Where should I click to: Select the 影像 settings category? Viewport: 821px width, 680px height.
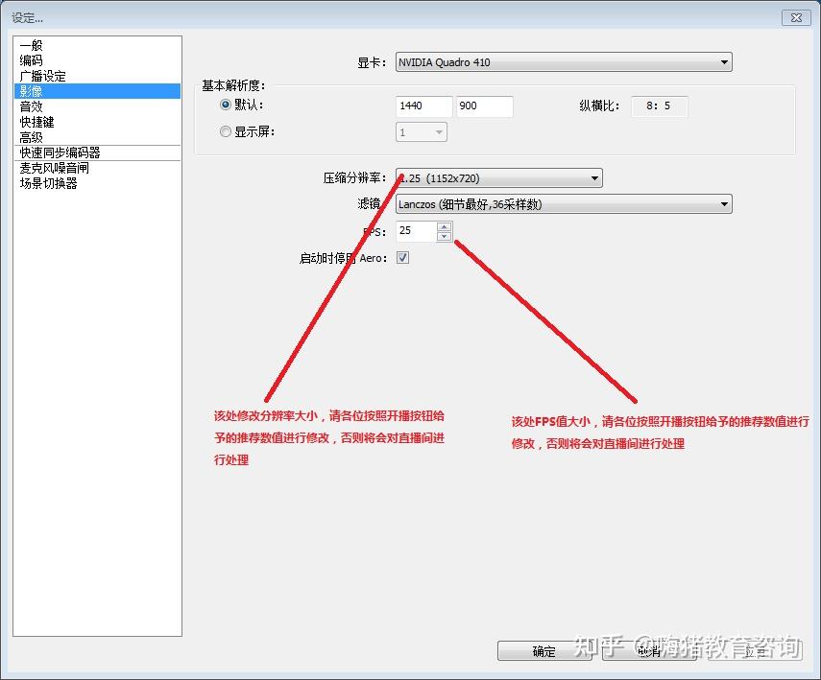[x=97, y=91]
